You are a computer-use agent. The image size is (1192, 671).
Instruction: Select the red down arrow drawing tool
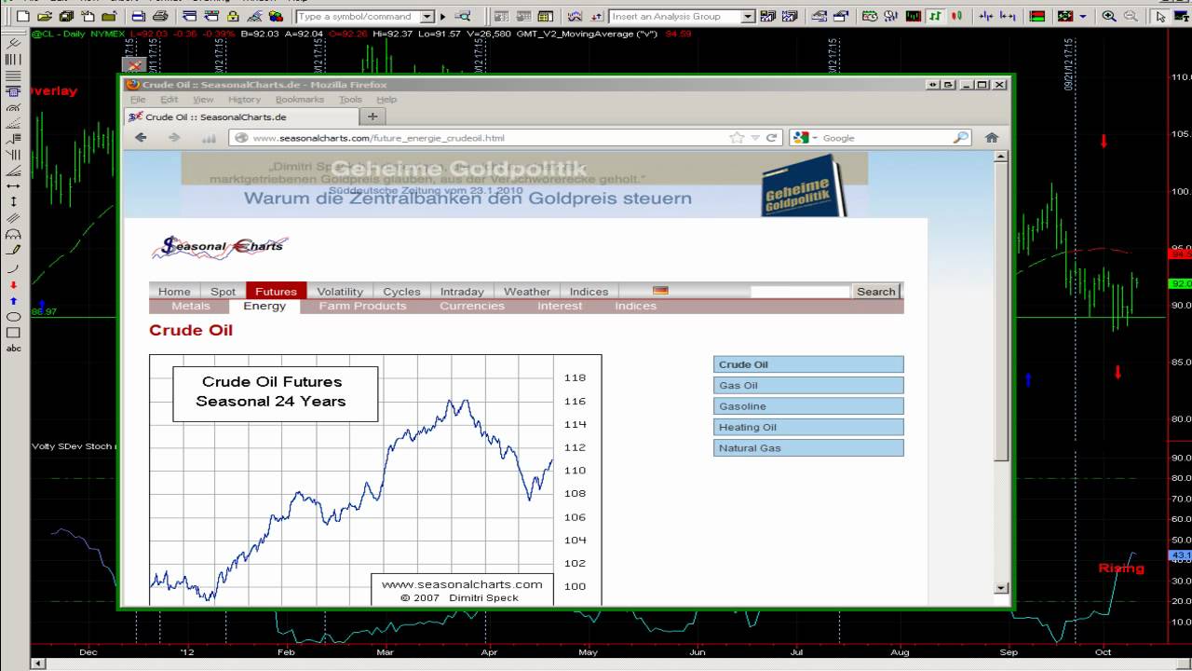click(x=13, y=284)
